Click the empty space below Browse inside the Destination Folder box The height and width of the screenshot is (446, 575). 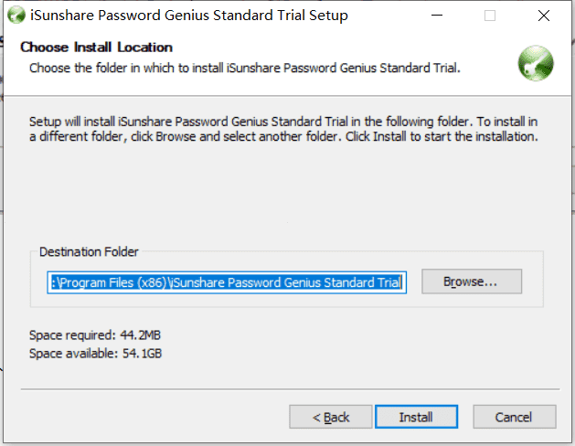point(472,300)
